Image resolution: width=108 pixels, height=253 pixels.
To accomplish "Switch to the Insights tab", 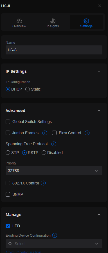I will (x=53, y=23).
